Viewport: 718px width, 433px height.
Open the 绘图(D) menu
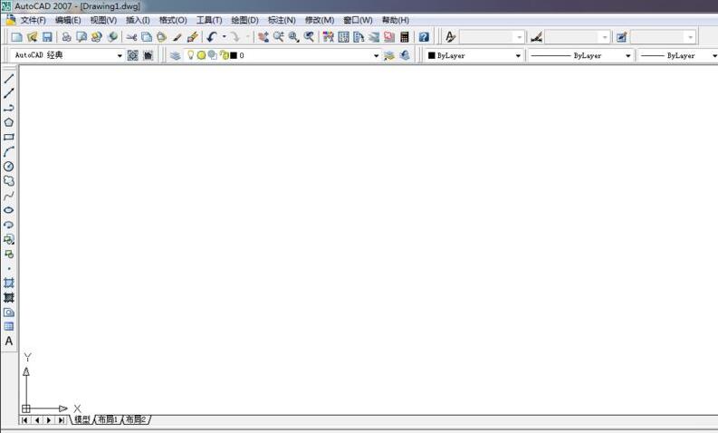244,20
